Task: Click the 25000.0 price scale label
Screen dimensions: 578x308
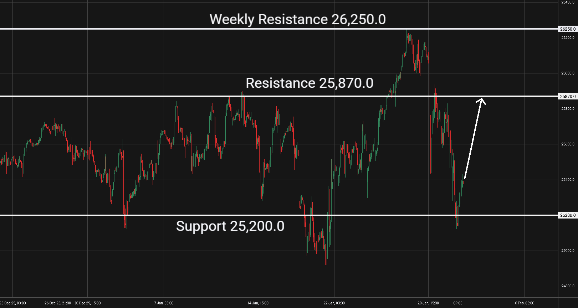Action: (x=568, y=251)
